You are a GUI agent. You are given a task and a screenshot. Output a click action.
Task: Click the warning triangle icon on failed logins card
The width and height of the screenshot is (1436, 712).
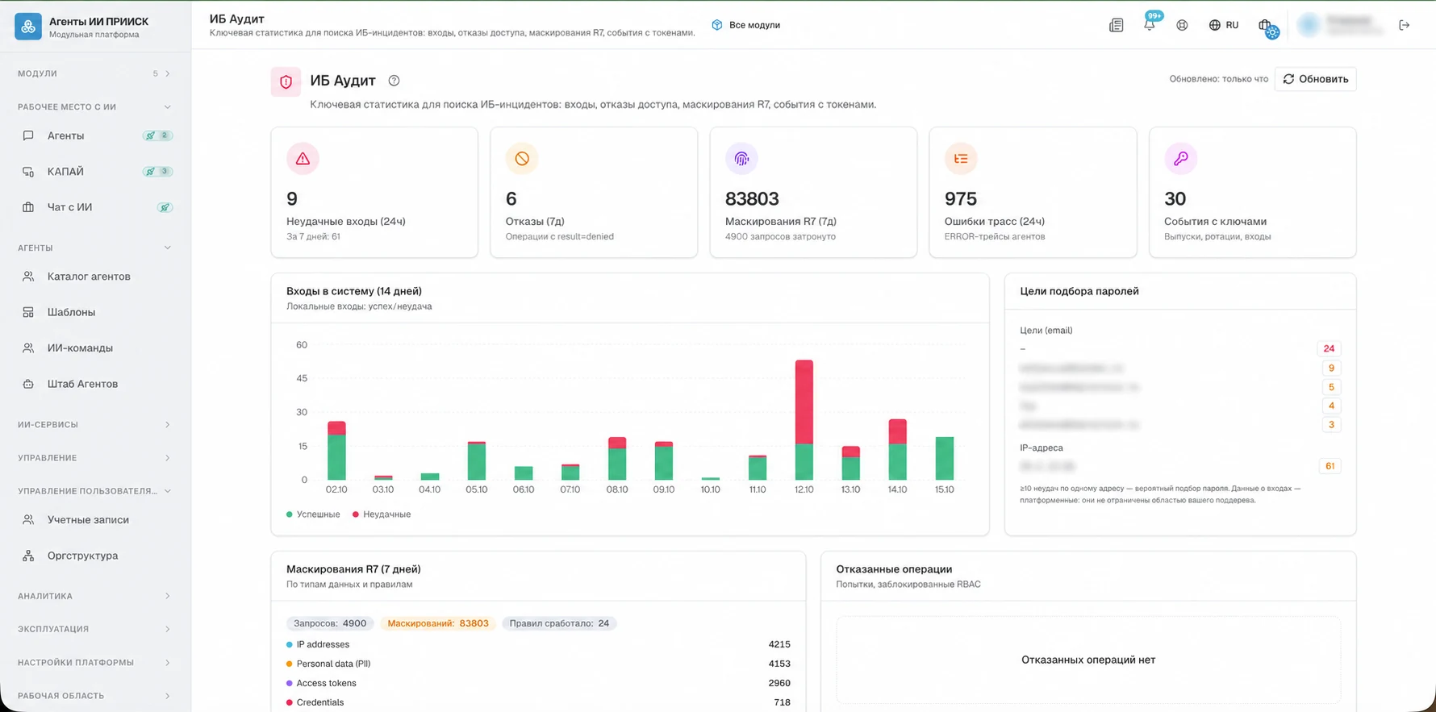pyautogui.click(x=303, y=159)
